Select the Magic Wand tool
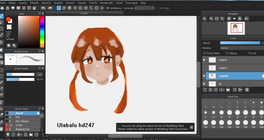 (2, 82)
